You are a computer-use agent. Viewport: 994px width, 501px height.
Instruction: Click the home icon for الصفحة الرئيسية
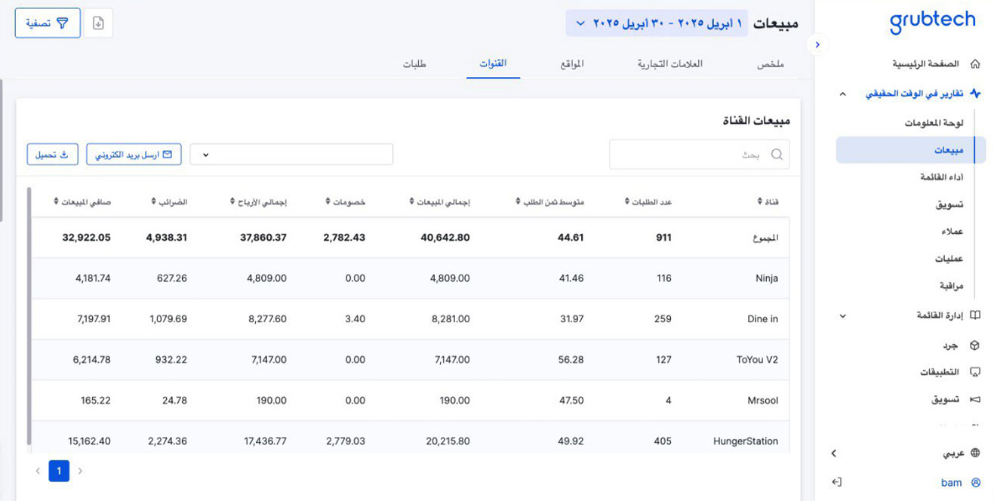pos(975,64)
